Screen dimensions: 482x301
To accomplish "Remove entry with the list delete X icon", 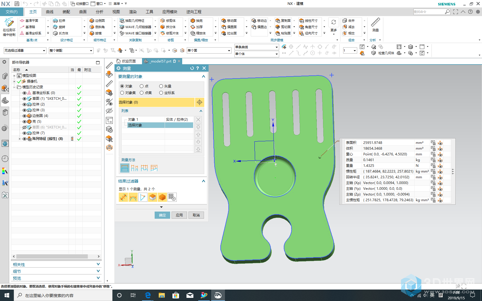I will (x=198, y=120).
